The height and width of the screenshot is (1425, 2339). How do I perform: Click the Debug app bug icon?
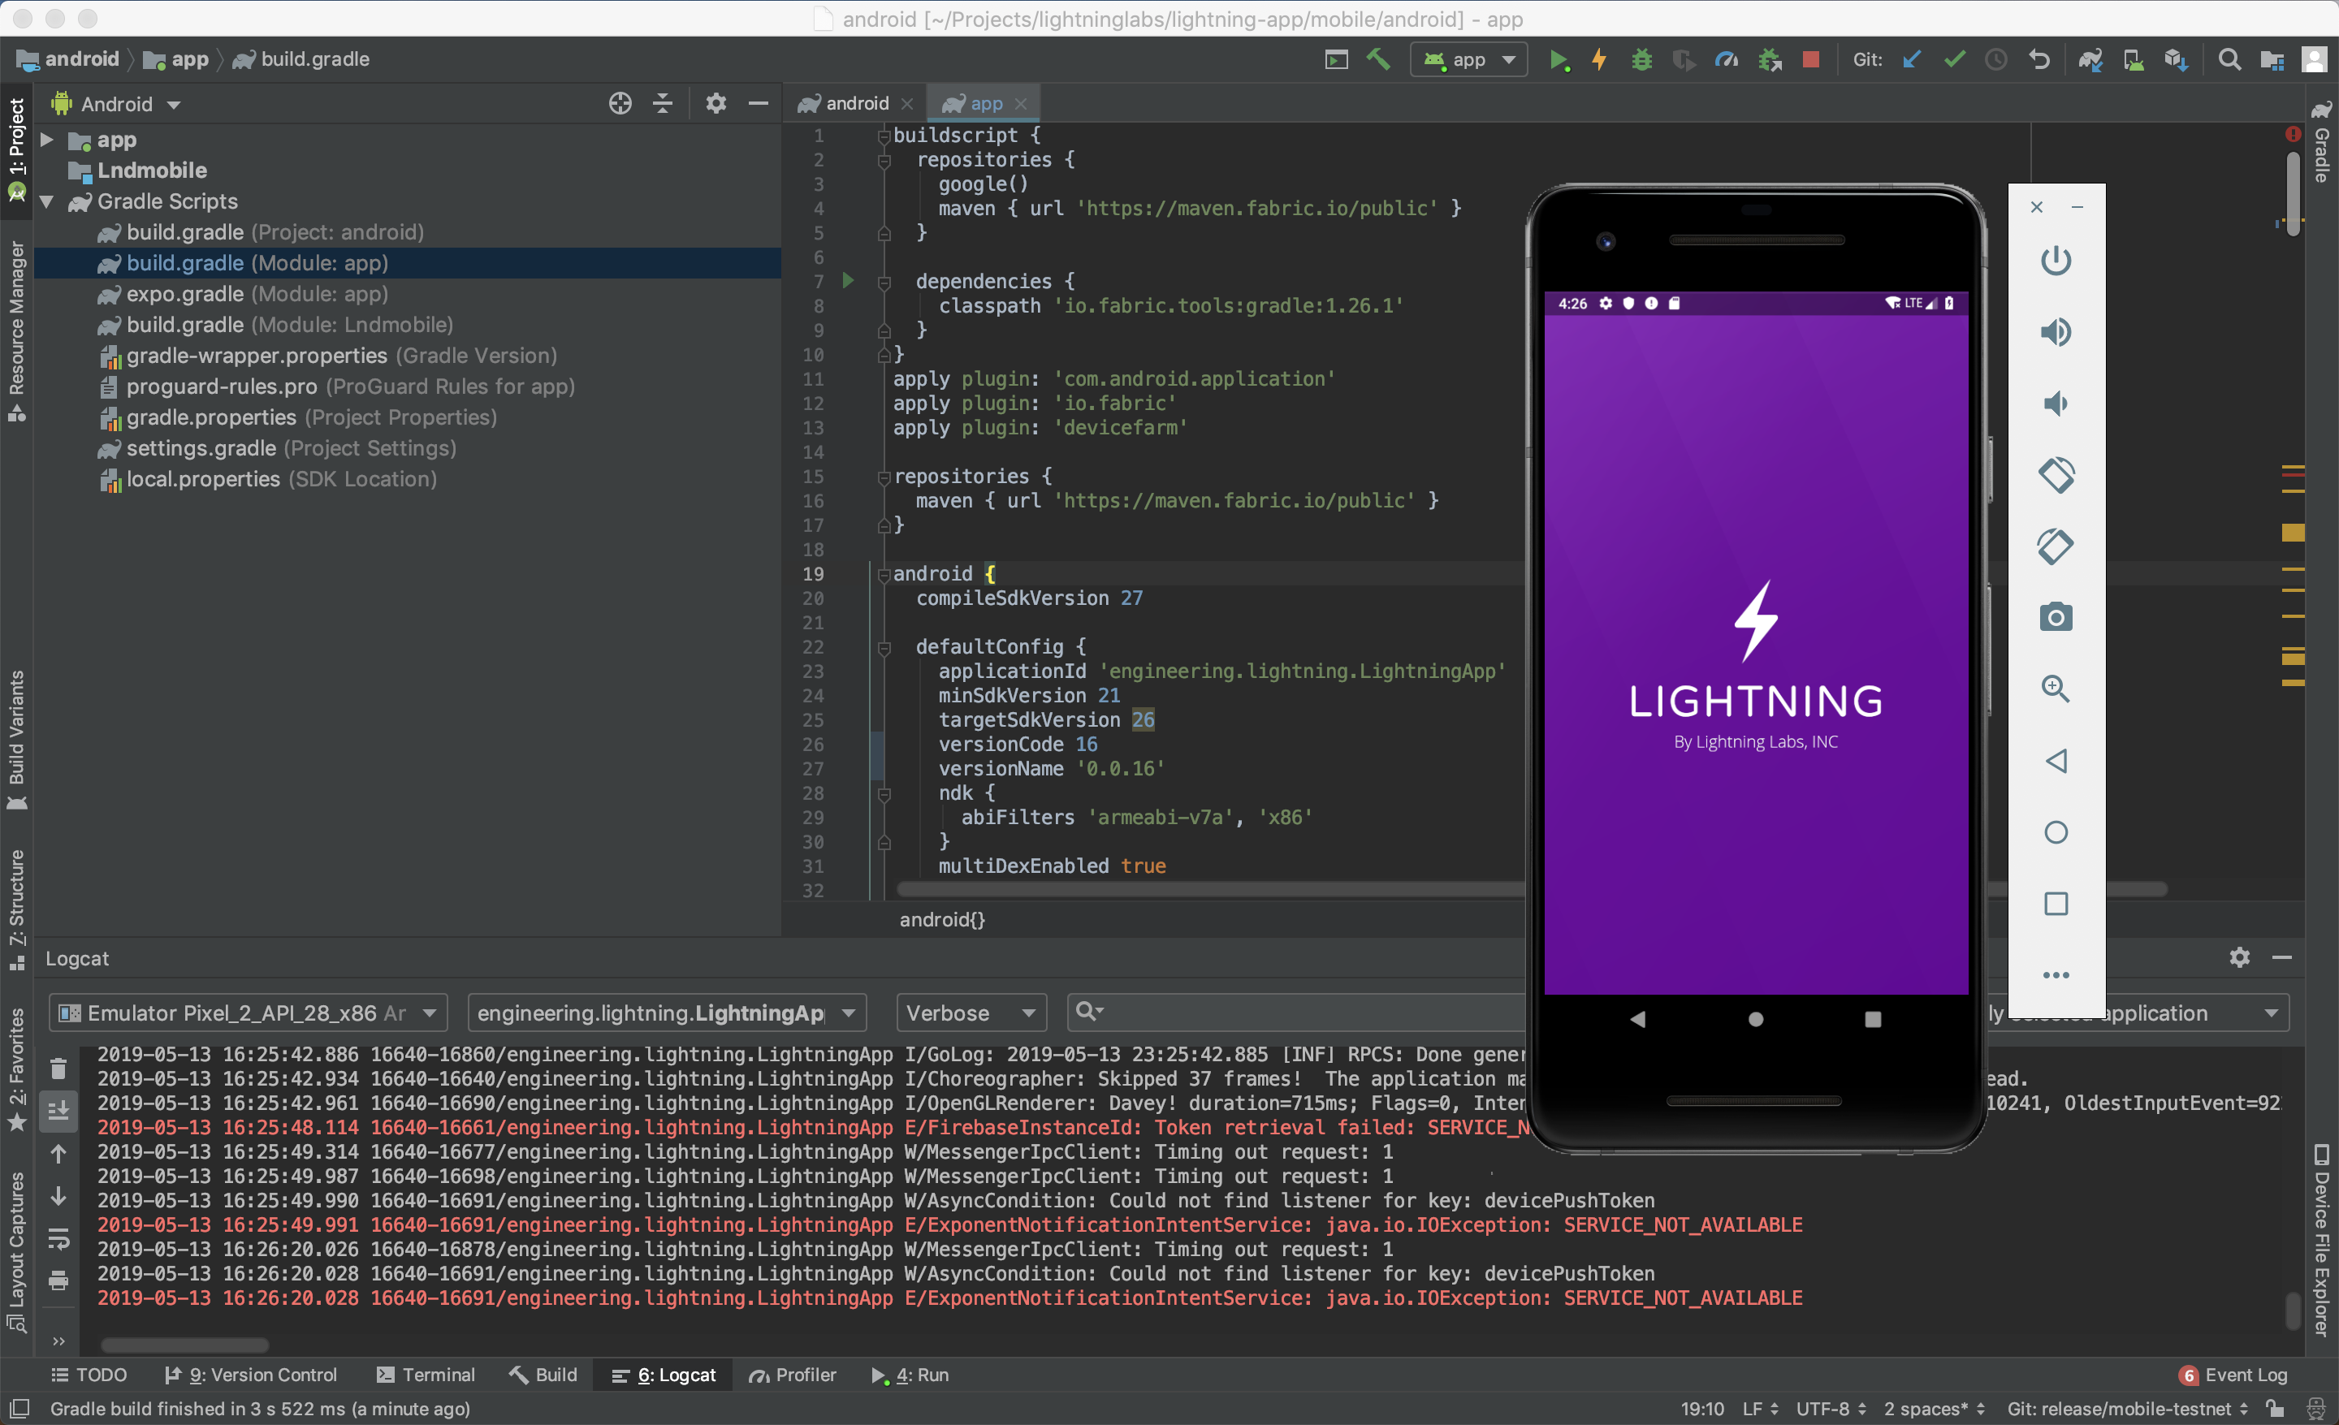1641,60
